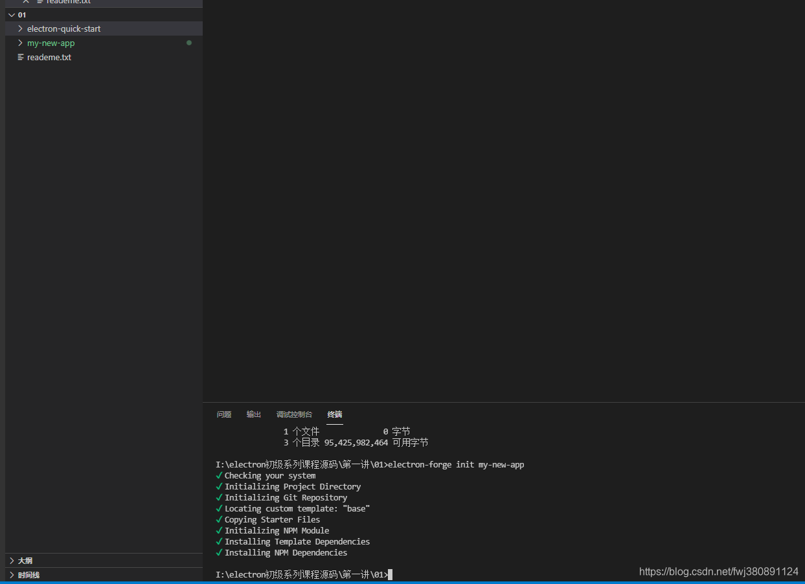
Task: Collapse the 01 root folder chevron
Action: [x=12, y=15]
